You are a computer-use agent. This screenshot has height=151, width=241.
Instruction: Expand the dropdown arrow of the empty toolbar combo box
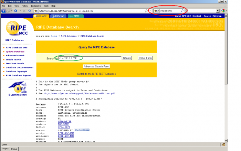218,11
